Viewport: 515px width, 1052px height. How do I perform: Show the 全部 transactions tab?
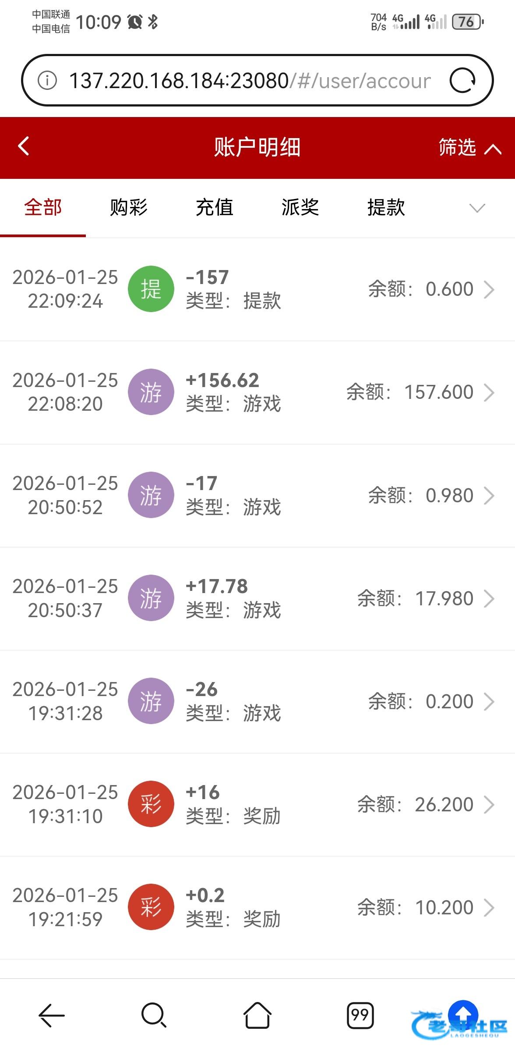[43, 208]
